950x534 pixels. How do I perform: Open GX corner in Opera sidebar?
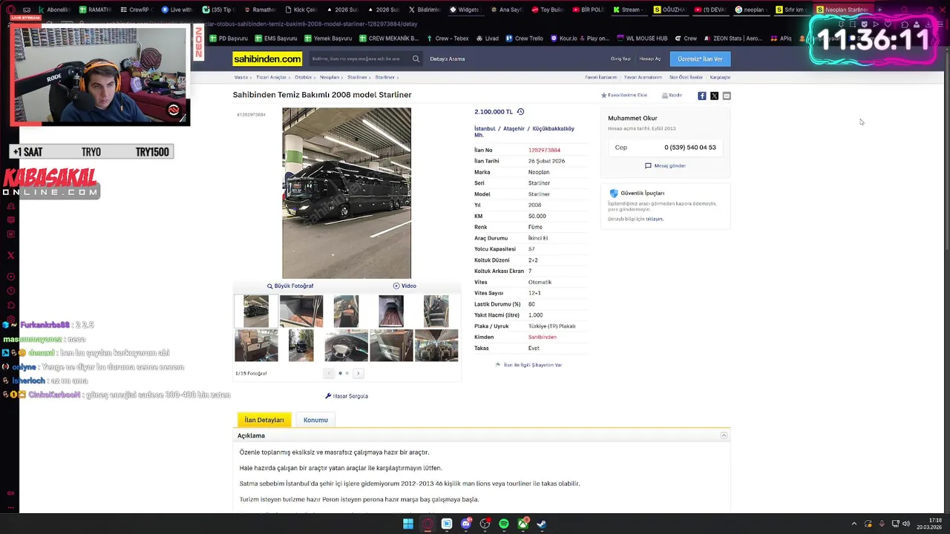10,492
